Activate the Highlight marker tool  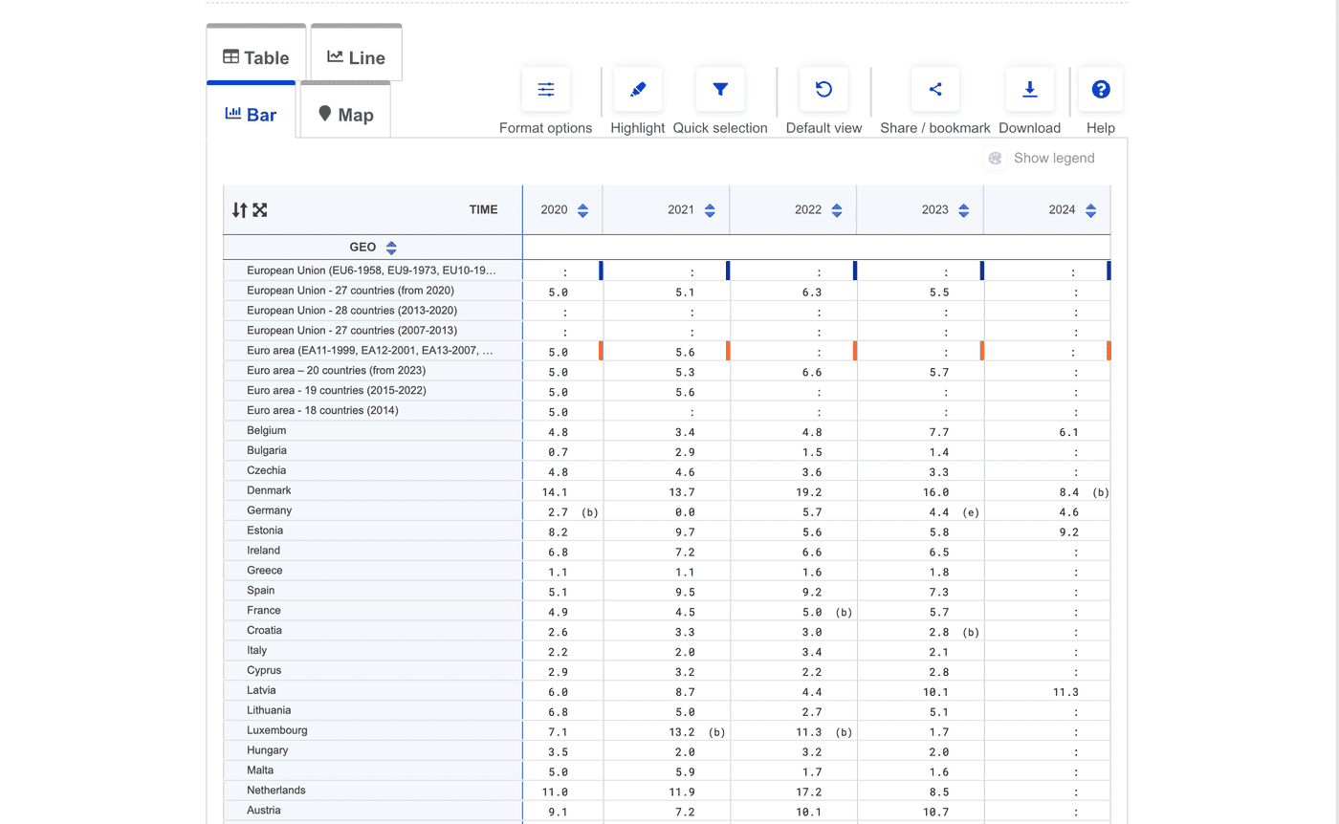point(638,90)
